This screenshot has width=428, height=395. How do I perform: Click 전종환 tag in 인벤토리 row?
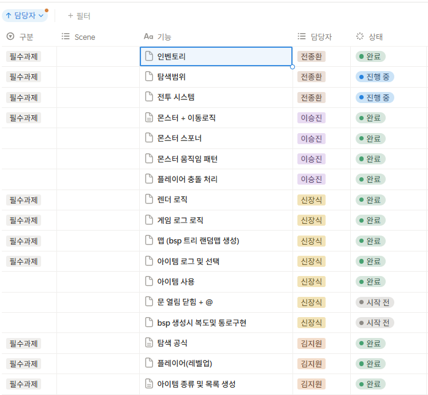311,56
